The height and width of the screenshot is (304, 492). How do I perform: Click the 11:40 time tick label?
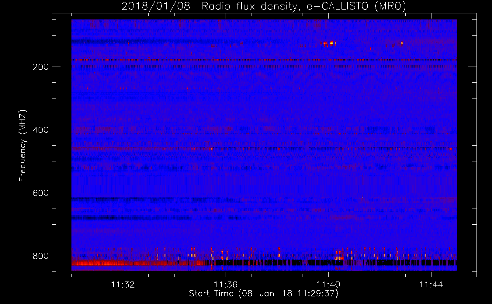tap(328, 285)
